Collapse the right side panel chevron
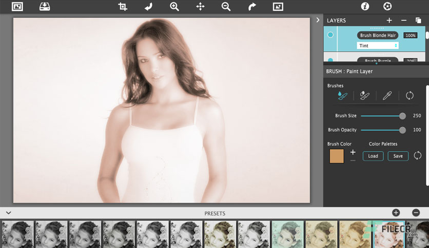The height and width of the screenshot is (248, 429). click(x=318, y=20)
